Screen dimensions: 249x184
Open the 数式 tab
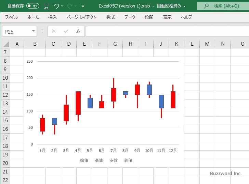[x=111, y=17]
